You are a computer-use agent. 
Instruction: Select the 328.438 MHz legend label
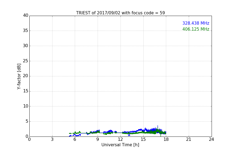pos(196,23)
